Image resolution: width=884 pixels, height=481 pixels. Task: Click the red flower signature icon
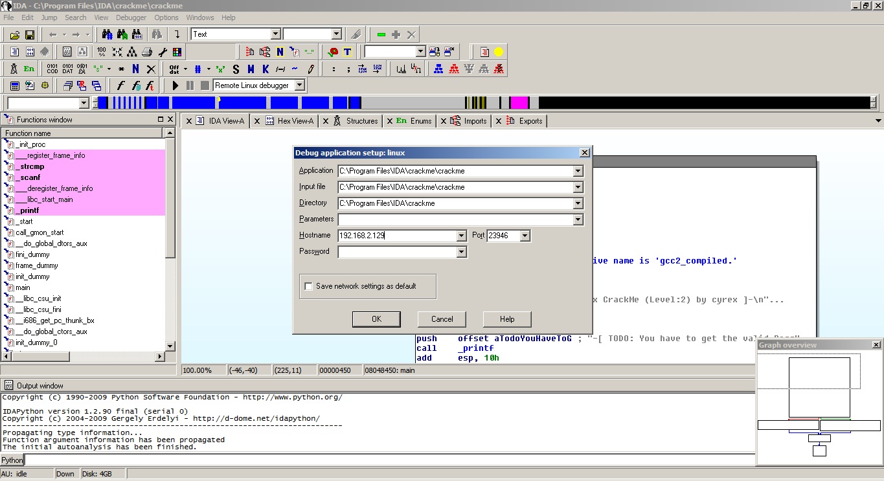click(333, 52)
